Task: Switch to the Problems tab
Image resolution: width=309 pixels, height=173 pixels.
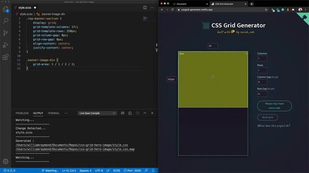Action: point(22,113)
